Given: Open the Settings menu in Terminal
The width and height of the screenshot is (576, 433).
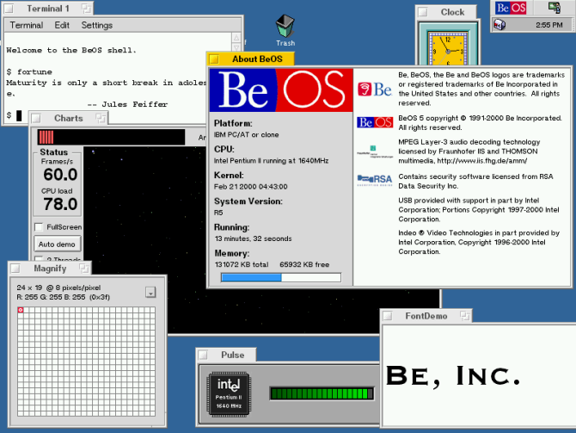Looking at the screenshot, I should (x=96, y=25).
